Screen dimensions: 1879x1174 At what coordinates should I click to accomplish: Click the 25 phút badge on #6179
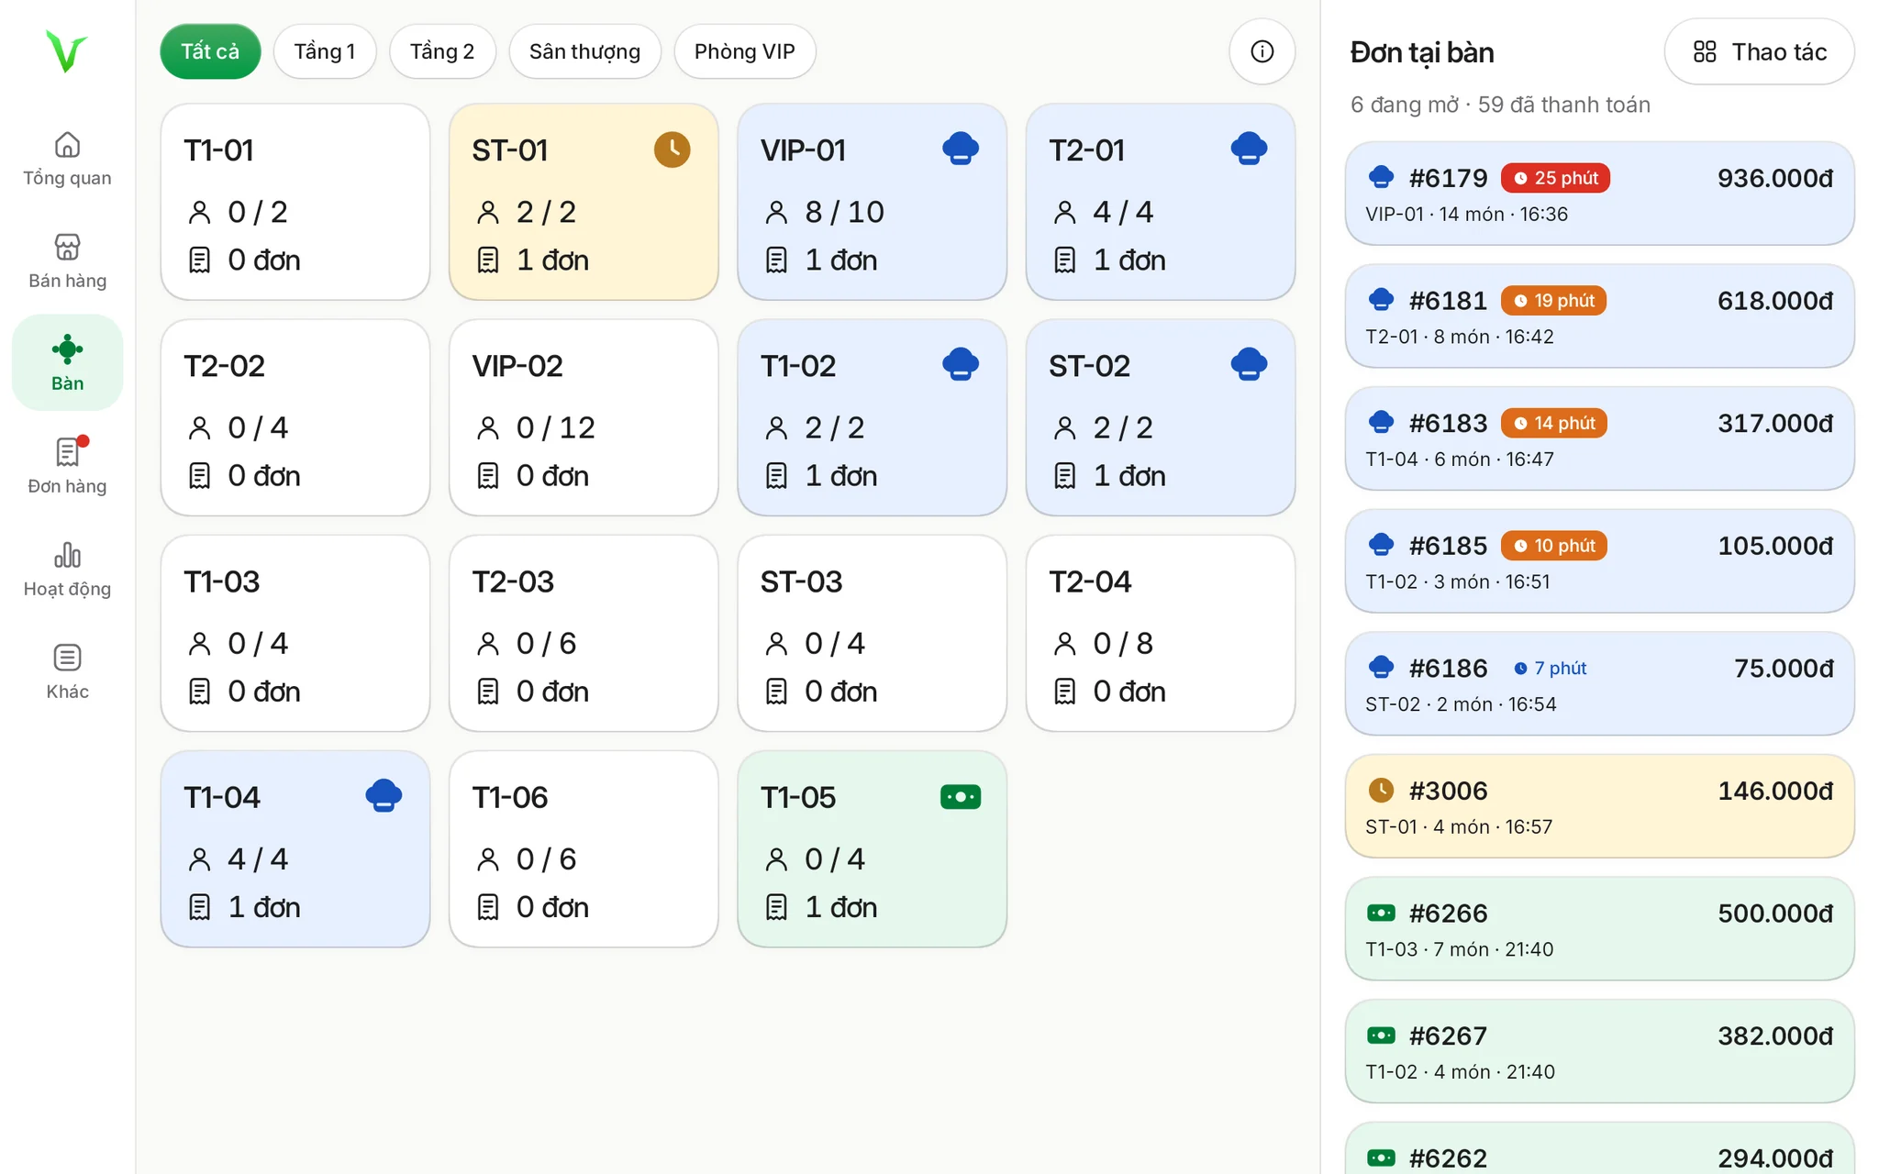[x=1555, y=178]
